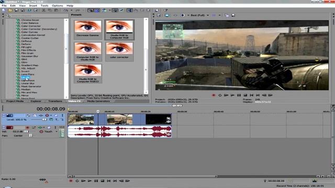The width and height of the screenshot is (335, 188).
Task: Toggle Ignore Event Grouping
Action: (121, 10)
